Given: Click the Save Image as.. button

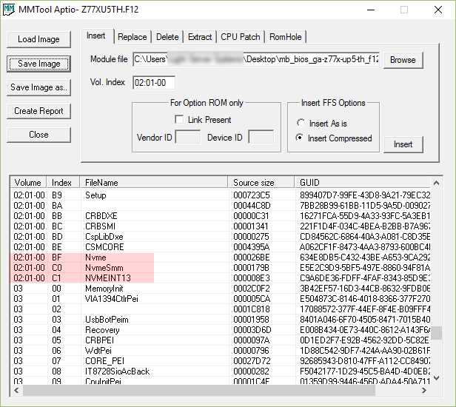Looking at the screenshot, I should coord(38,87).
